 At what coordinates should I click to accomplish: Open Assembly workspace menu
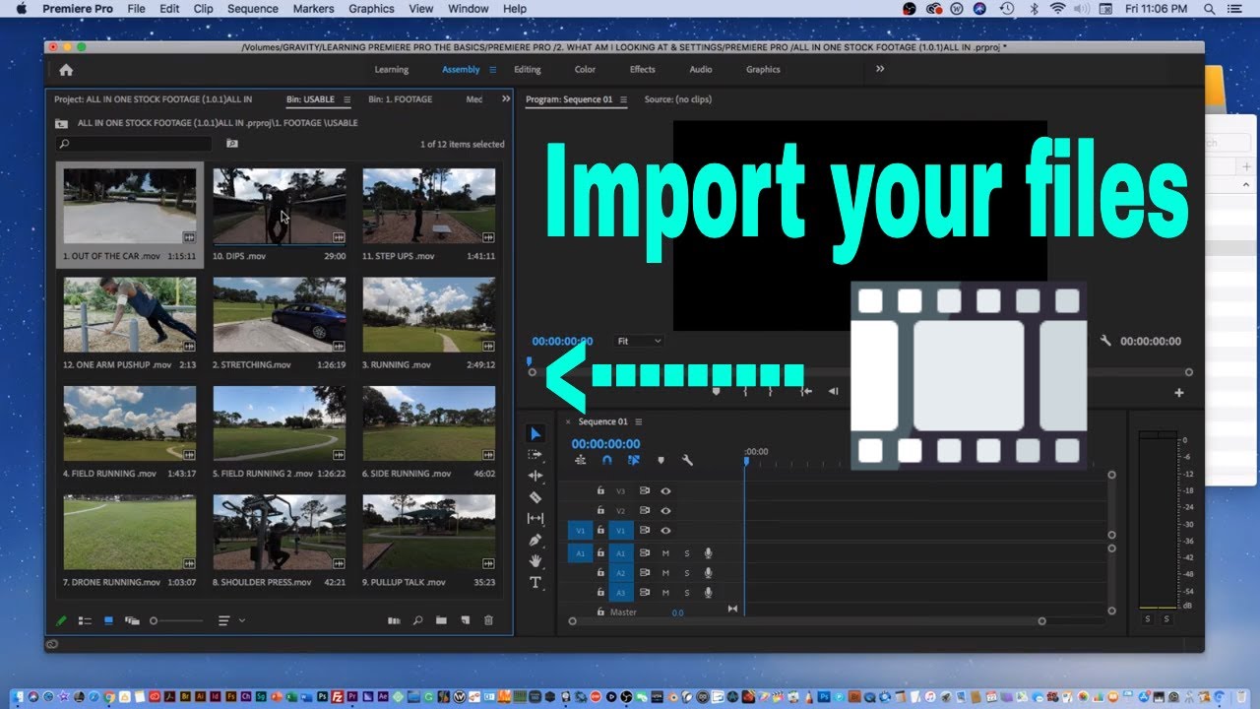[x=493, y=70]
